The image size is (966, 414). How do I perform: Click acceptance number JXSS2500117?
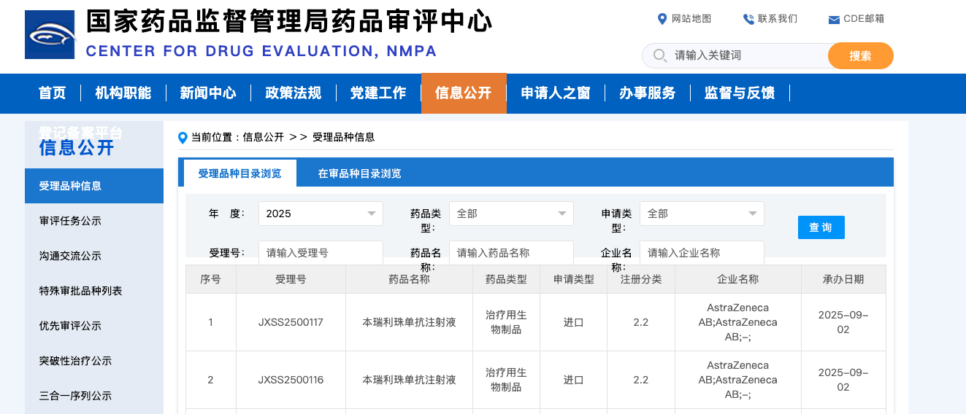tap(291, 322)
